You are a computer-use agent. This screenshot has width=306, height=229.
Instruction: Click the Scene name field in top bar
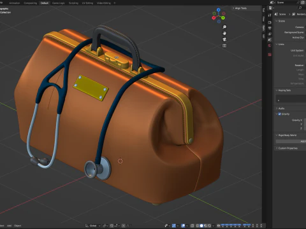(x=287, y=3)
